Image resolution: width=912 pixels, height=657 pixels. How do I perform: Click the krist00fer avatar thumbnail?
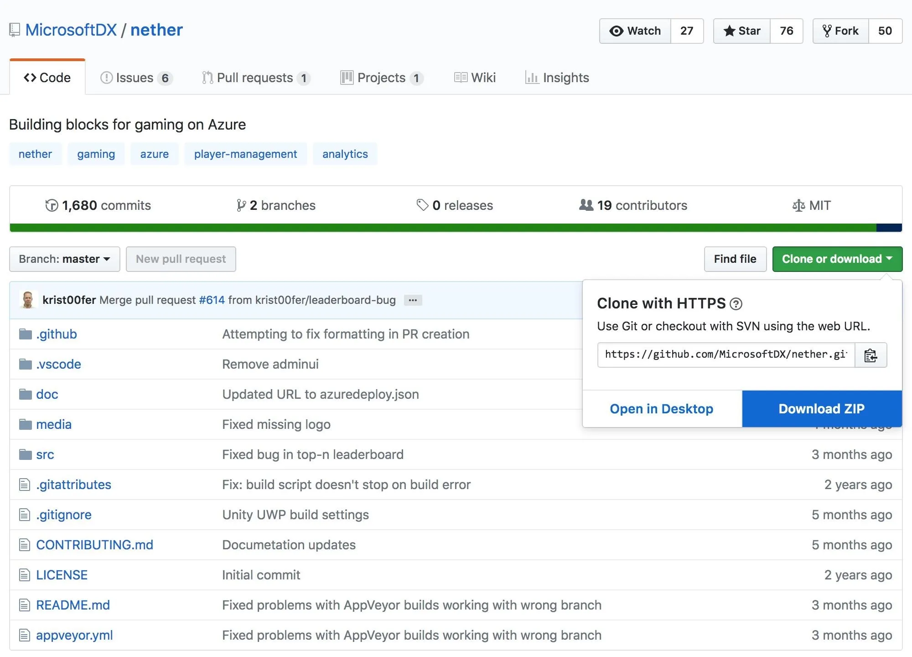point(28,300)
